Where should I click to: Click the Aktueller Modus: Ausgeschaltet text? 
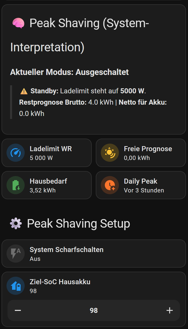(x=69, y=72)
